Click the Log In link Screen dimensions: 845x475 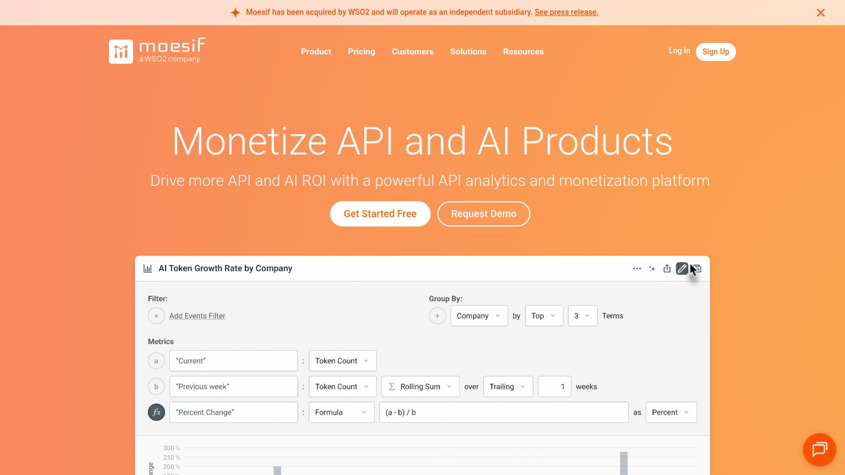coord(679,51)
